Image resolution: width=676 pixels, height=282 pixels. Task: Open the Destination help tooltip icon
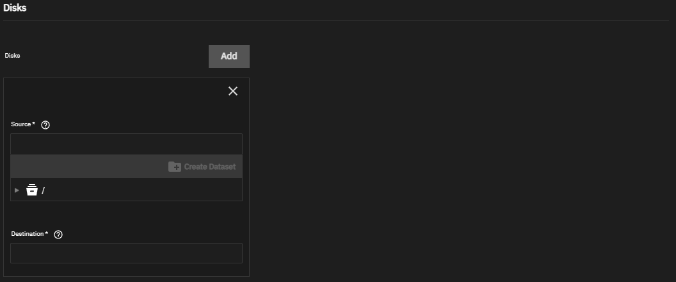[x=58, y=235]
